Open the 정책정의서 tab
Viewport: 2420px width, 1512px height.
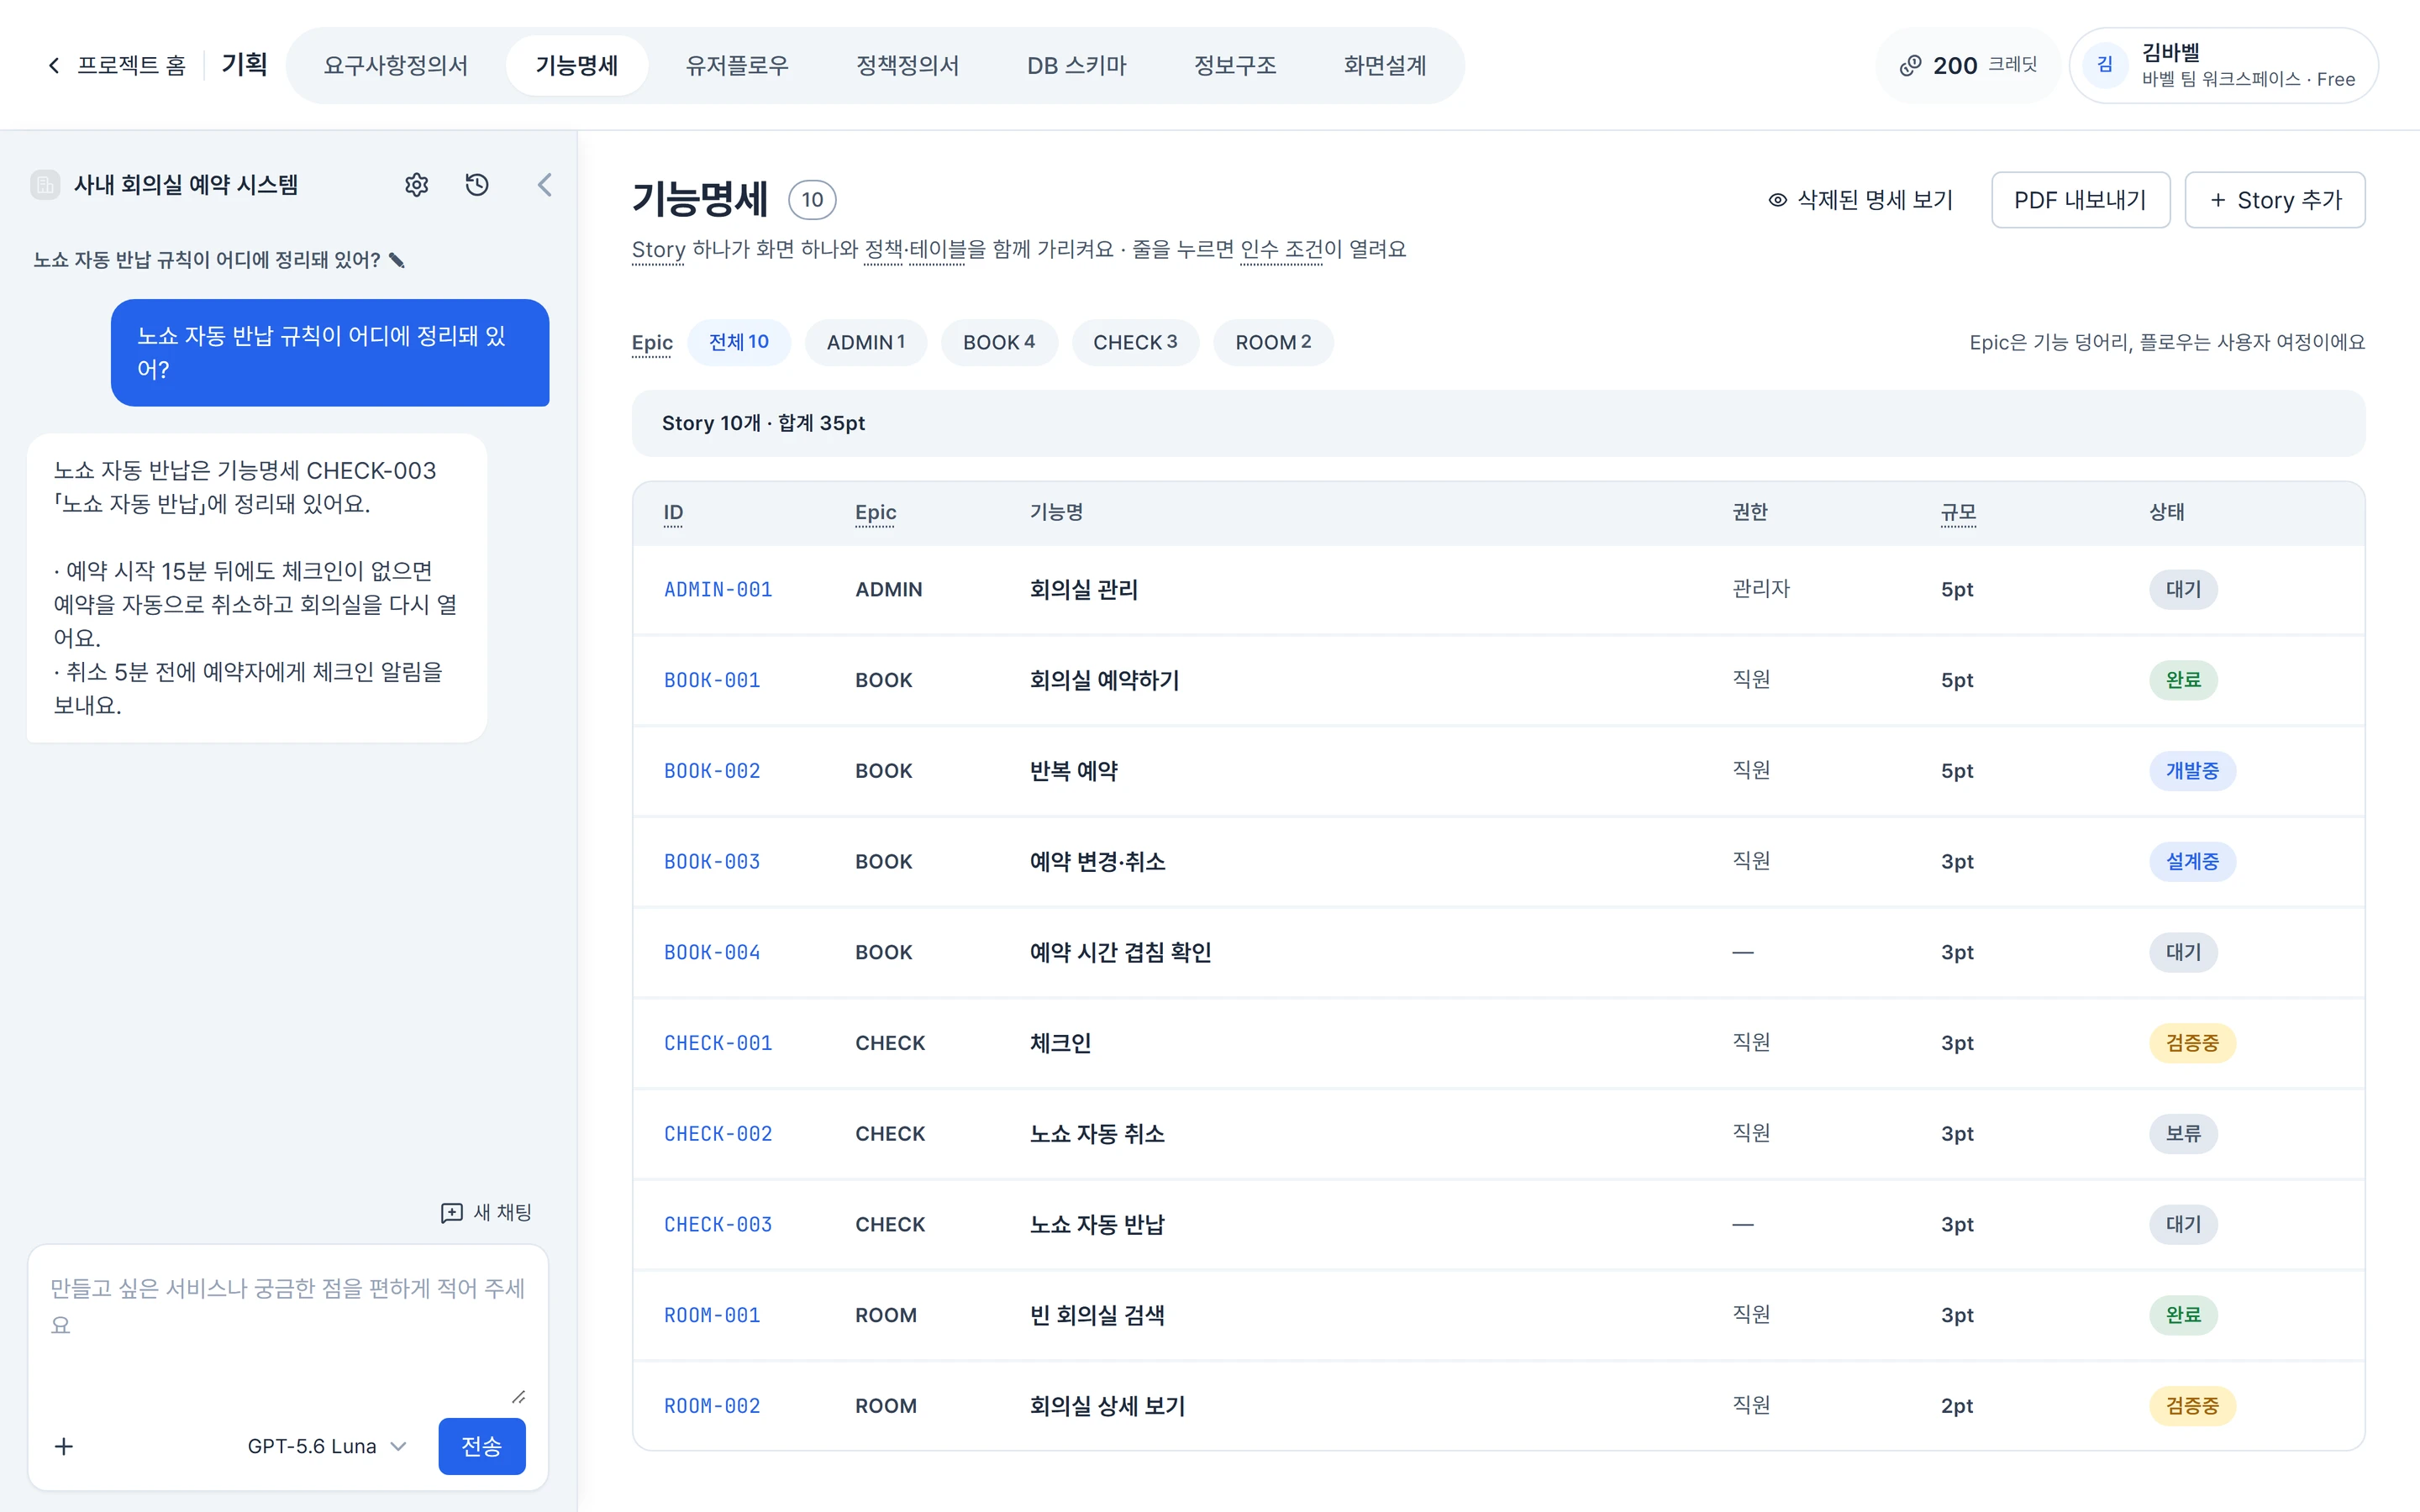pos(908,66)
